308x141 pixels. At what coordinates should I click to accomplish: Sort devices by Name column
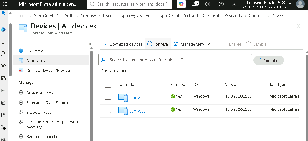[x=126, y=85]
